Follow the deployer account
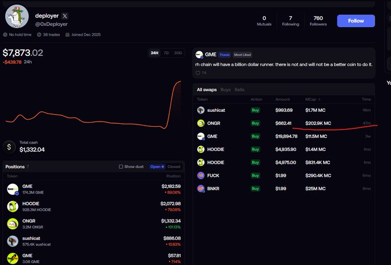 356,21
